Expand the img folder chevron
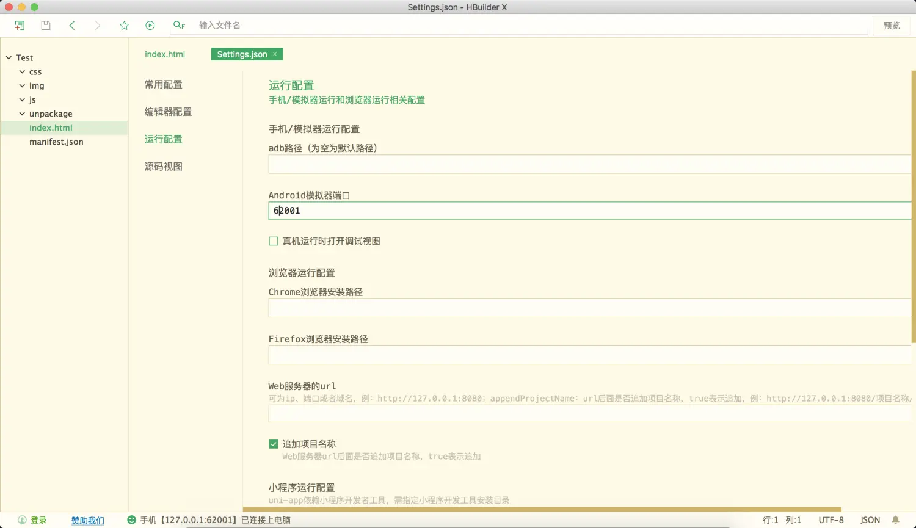This screenshot has width=916, height=528. click(x=22, y=86)
